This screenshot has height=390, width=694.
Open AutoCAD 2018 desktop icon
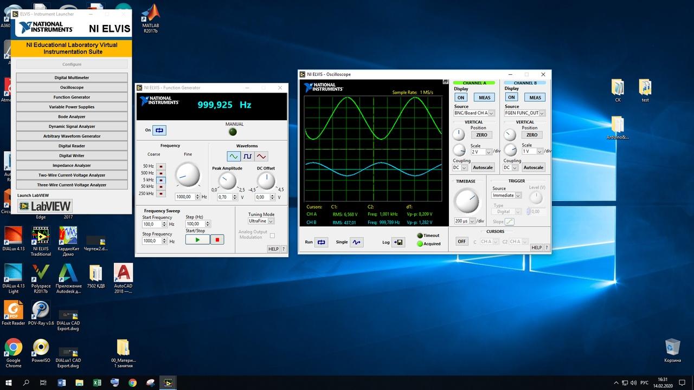[x=123, y=279]
